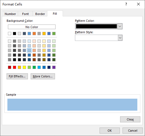Viewport: 145px width, 136px height.
Task: Choose the dark brown swatch in bottom theme row
Action: 34,60
